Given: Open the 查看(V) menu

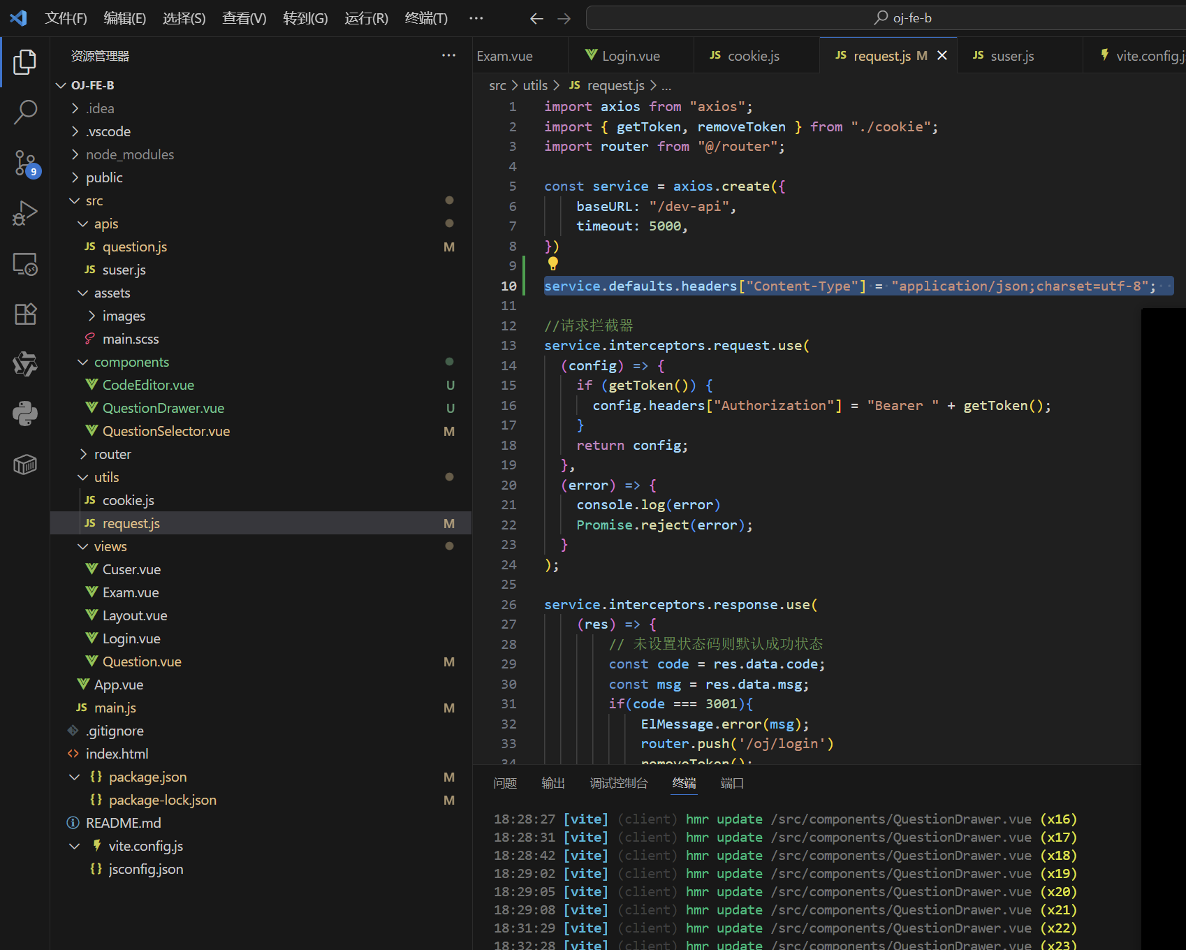Looking at the screenshot, I should point(244,18).
